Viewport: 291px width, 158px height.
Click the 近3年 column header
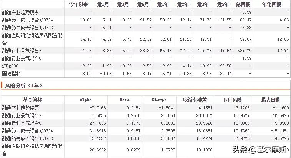pos(203,4)
